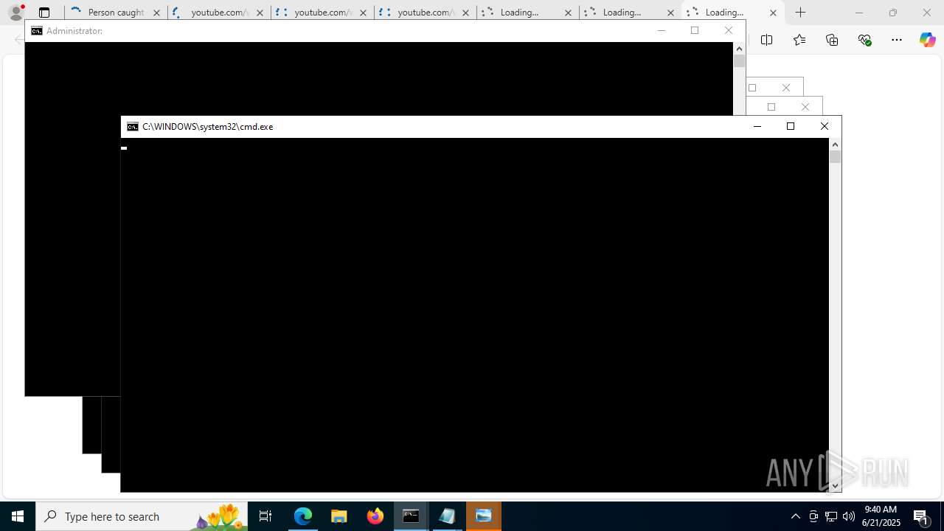The height and width of the screenshot is (531, 944).
Task: Select the first youtube.com tab
Action: (219, 13)
